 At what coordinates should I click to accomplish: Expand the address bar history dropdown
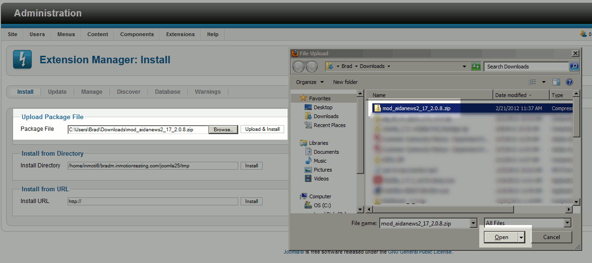tap(464, 67)
